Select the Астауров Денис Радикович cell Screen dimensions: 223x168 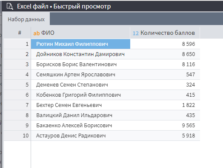click(x=80, y=136)
